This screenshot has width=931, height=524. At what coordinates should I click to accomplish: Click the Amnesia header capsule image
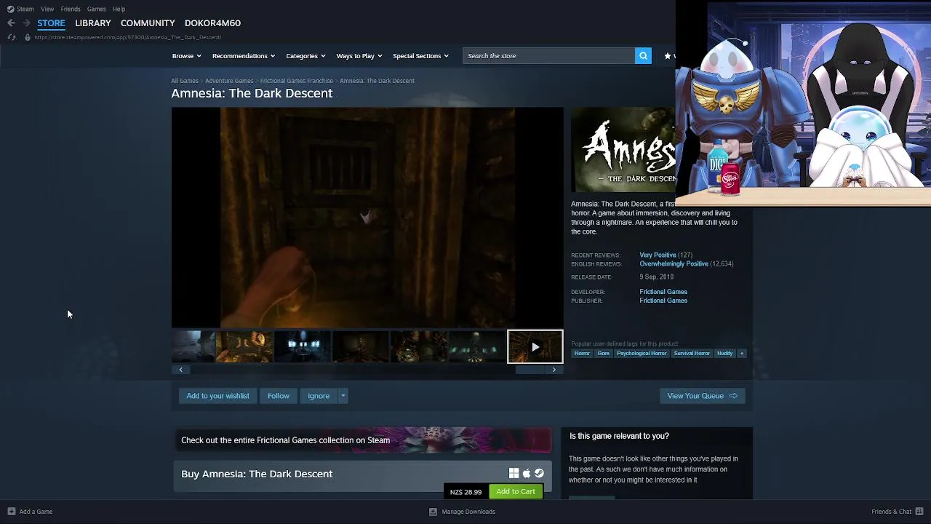[x=623, y=150]
